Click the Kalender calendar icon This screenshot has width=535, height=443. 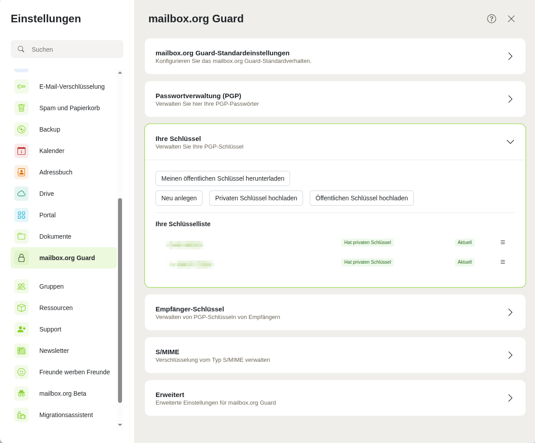21,151
